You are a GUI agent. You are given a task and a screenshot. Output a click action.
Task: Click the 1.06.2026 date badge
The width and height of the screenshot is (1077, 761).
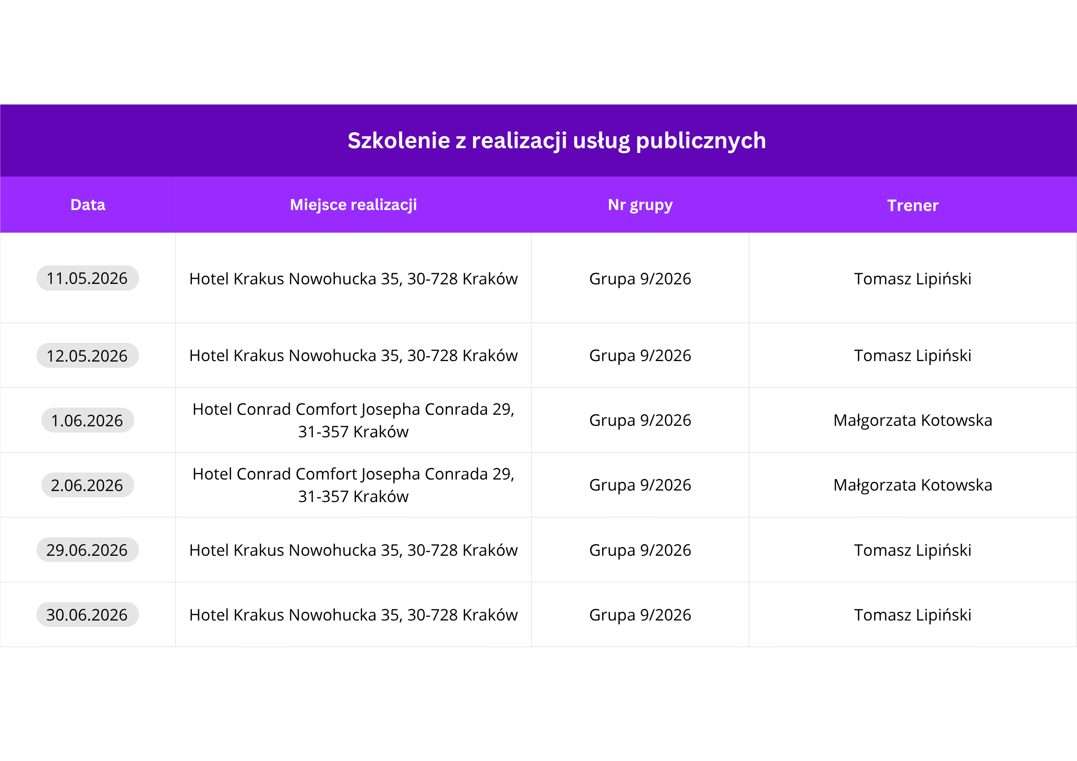pos(87,421)
